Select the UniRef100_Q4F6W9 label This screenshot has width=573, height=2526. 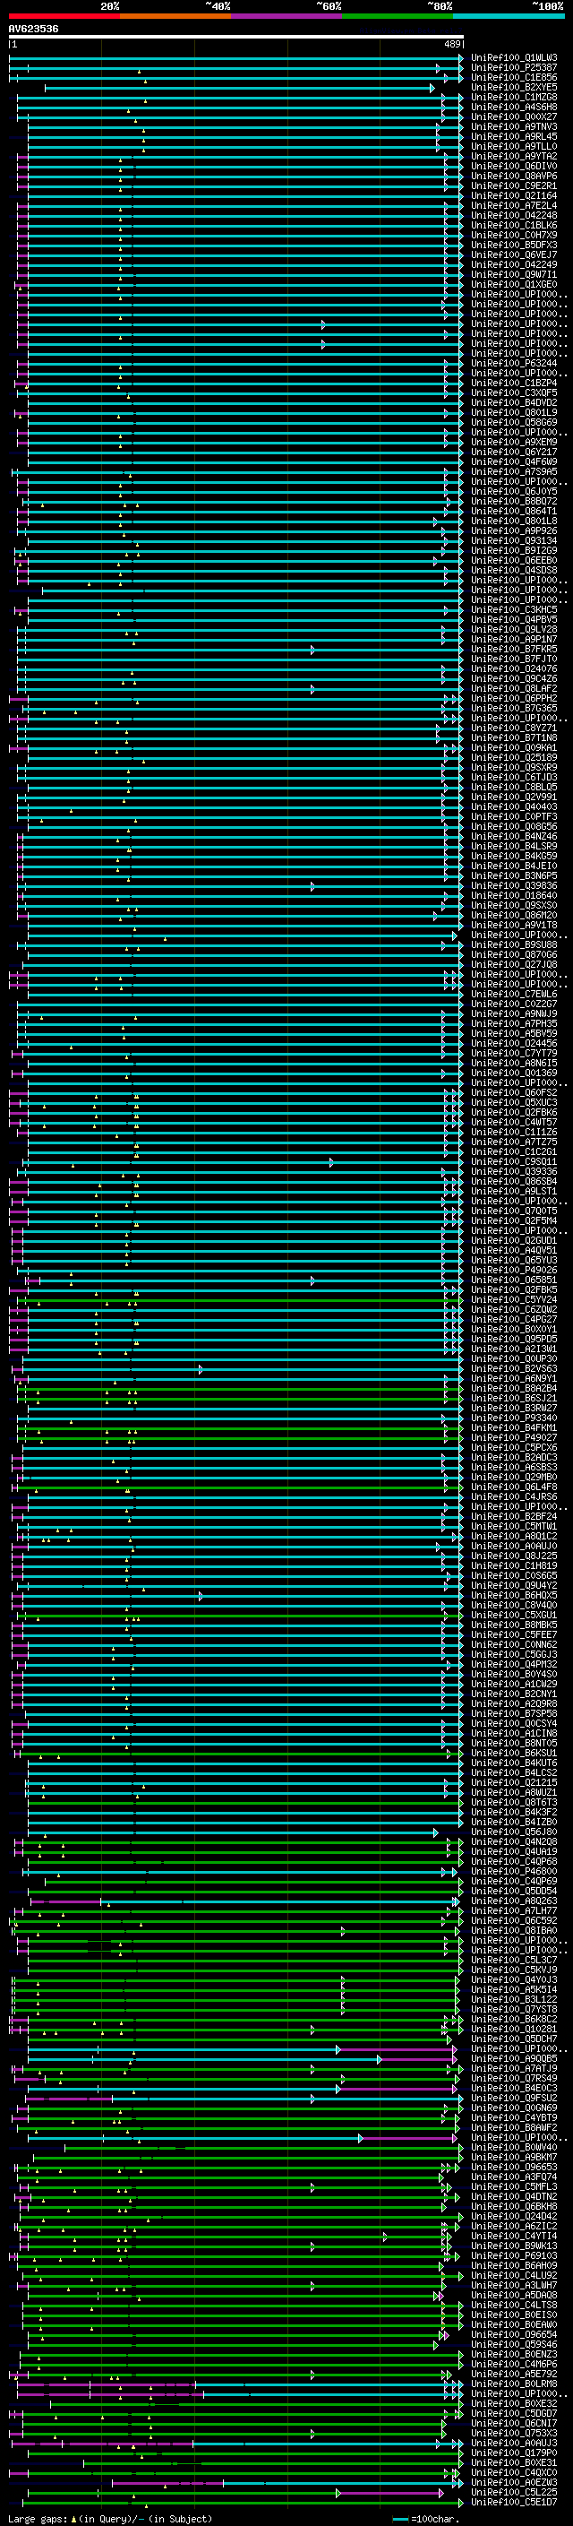514,461
